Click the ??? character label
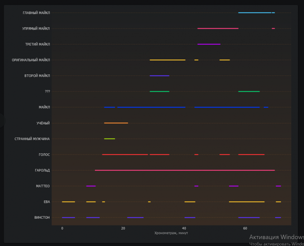The height and width of the screenshot is (246, 304). click(x=47, y=91)
